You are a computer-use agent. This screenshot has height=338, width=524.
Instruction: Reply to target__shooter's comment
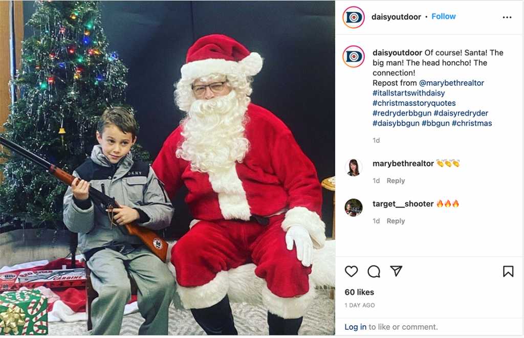pyautogui.click(x=396, y=221)
